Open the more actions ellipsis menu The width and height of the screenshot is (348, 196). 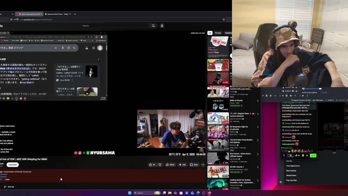click(203, 165)
